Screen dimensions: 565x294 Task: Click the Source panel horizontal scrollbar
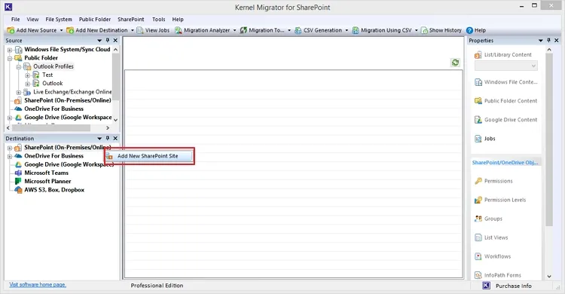(x=51, y=127)
